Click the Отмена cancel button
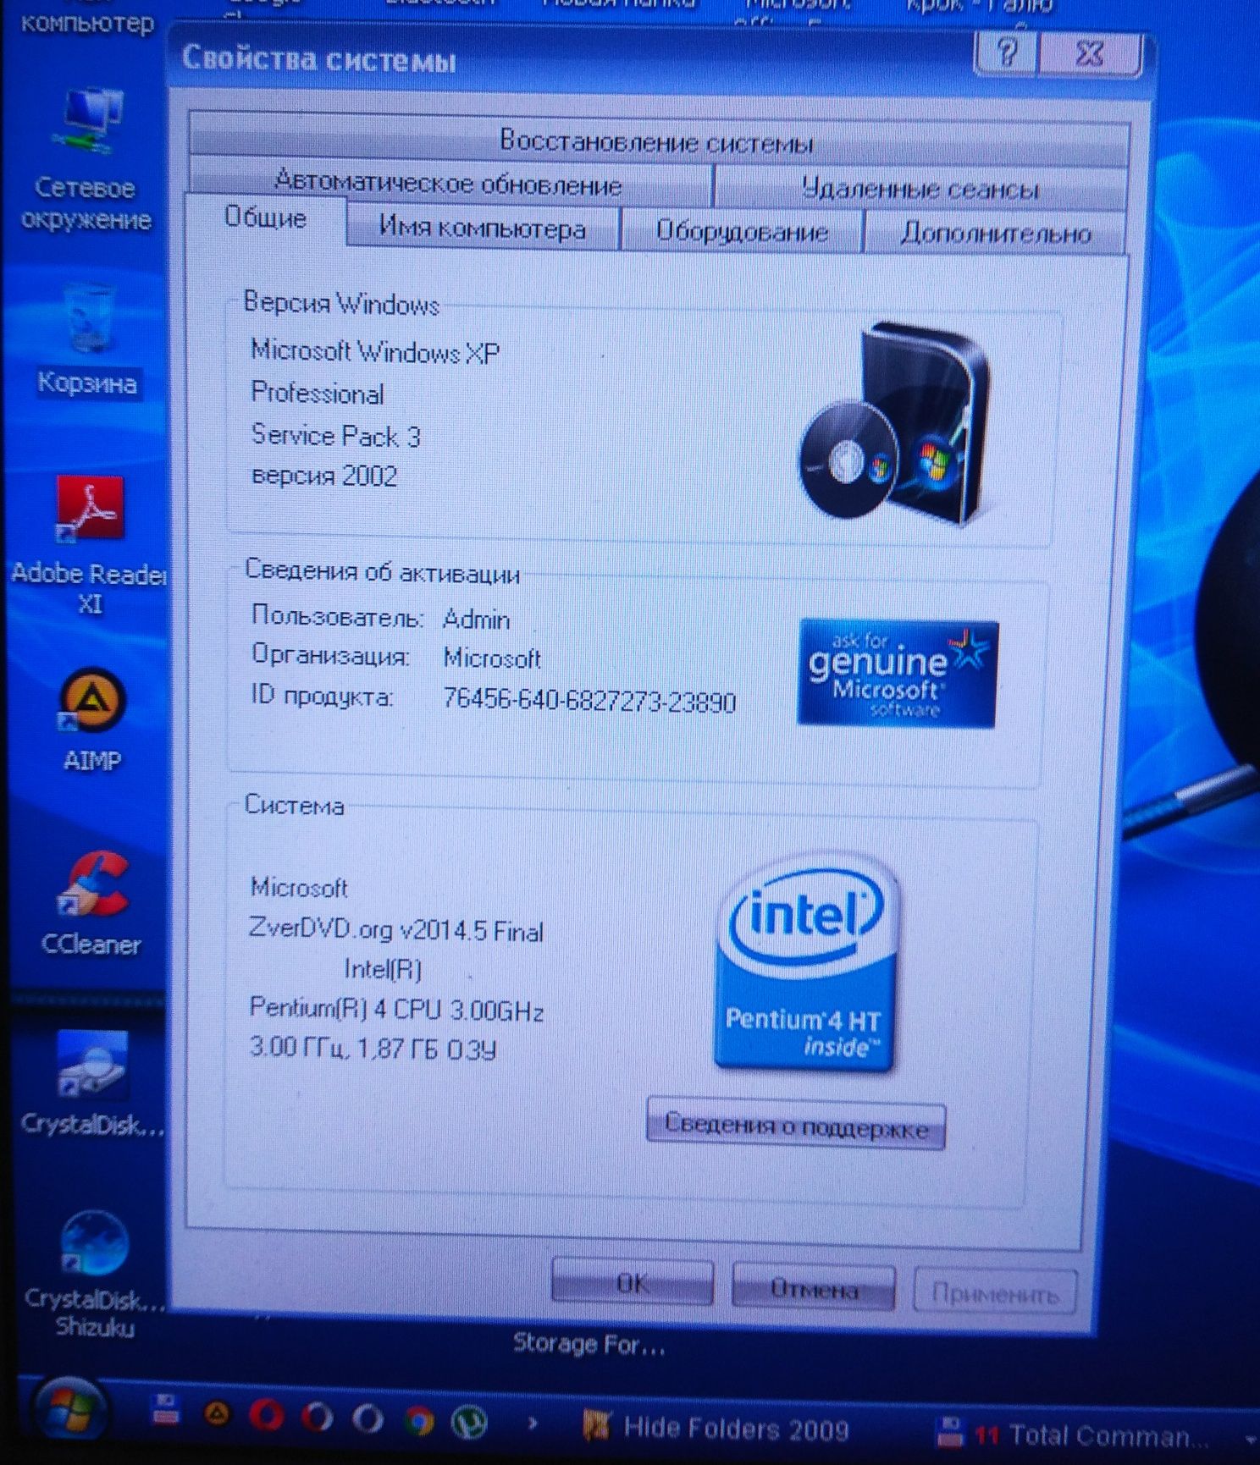Image resolution: width=1260 pixels, height=1465 pixels. click(813, 1289)
